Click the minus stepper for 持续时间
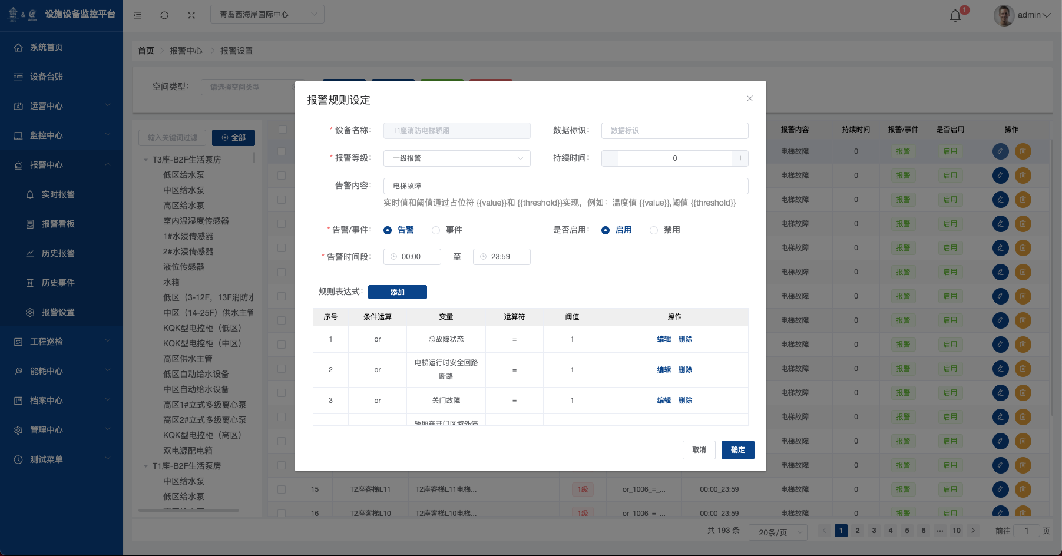 (x=610, y=158)
